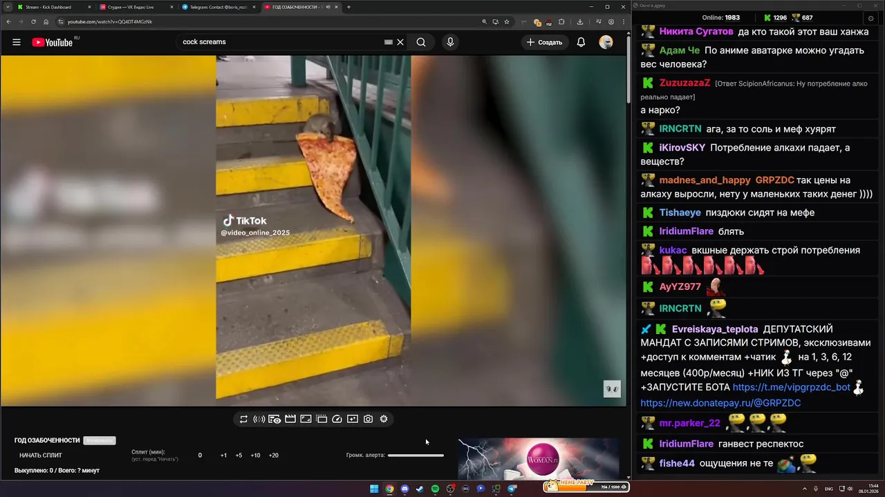The width and height of the screenshot is (885, 497).
Task: Take a video screenshot with camera icon
Action: pyautogui.click(x=368, y=419)
